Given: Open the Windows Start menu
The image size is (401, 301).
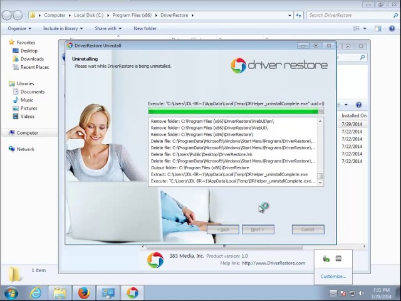Looking at the screenshot, I should pyautogui.click(x=11, y=293).
